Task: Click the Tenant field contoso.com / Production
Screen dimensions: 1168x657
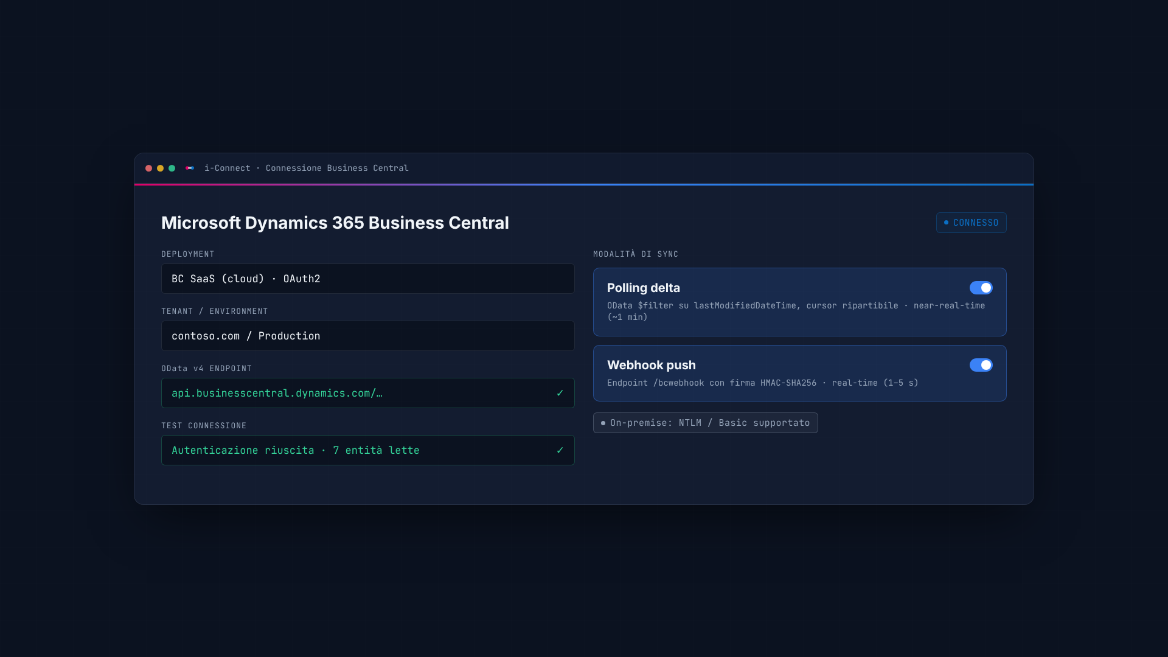Action: click(367, 336)
